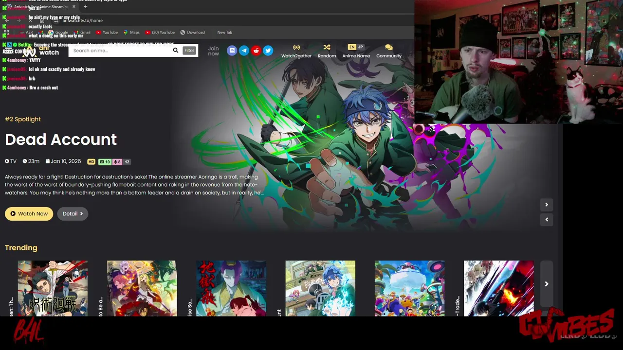Go to previous spotlight slide
This screenshot has width=623, height=350.
[x=547, y=220]
